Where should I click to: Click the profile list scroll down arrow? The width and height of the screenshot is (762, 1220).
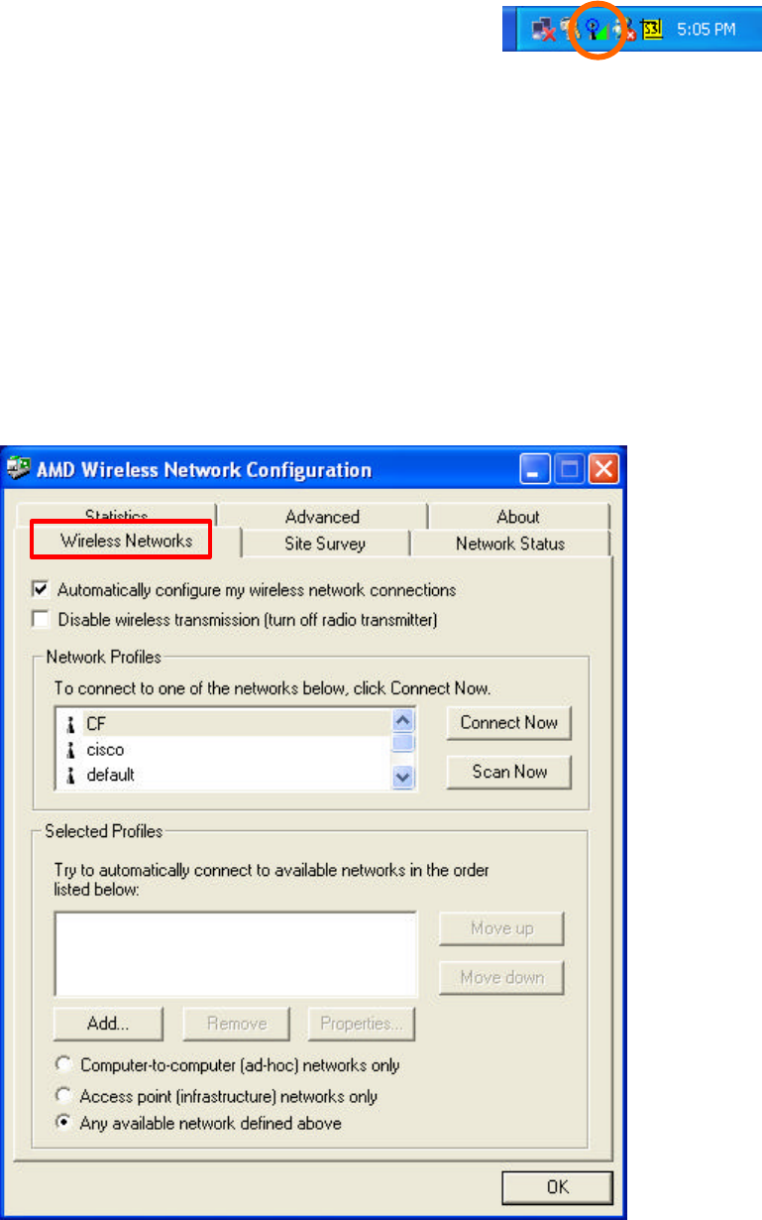click(403, 778)
